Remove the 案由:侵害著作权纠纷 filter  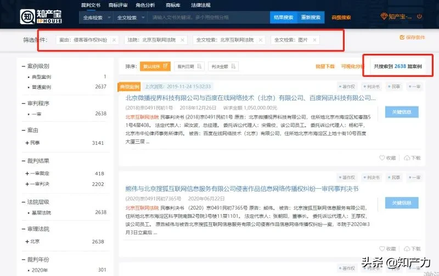tap(114, 40)
